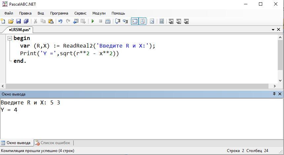Click the ReadReal2 call in the code
The width and height of the screenshot is (284, 155).
[x=78, y=46]
